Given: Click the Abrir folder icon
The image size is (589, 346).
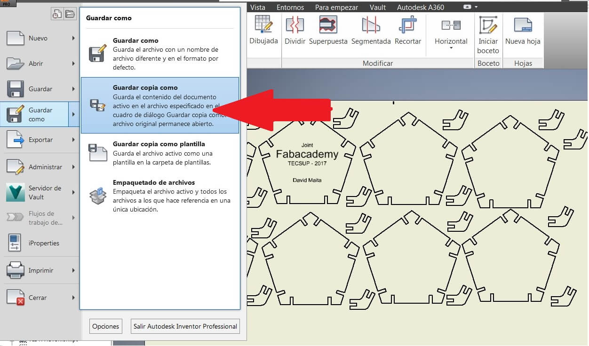Looking at the screenshot, I should (16, 63).
